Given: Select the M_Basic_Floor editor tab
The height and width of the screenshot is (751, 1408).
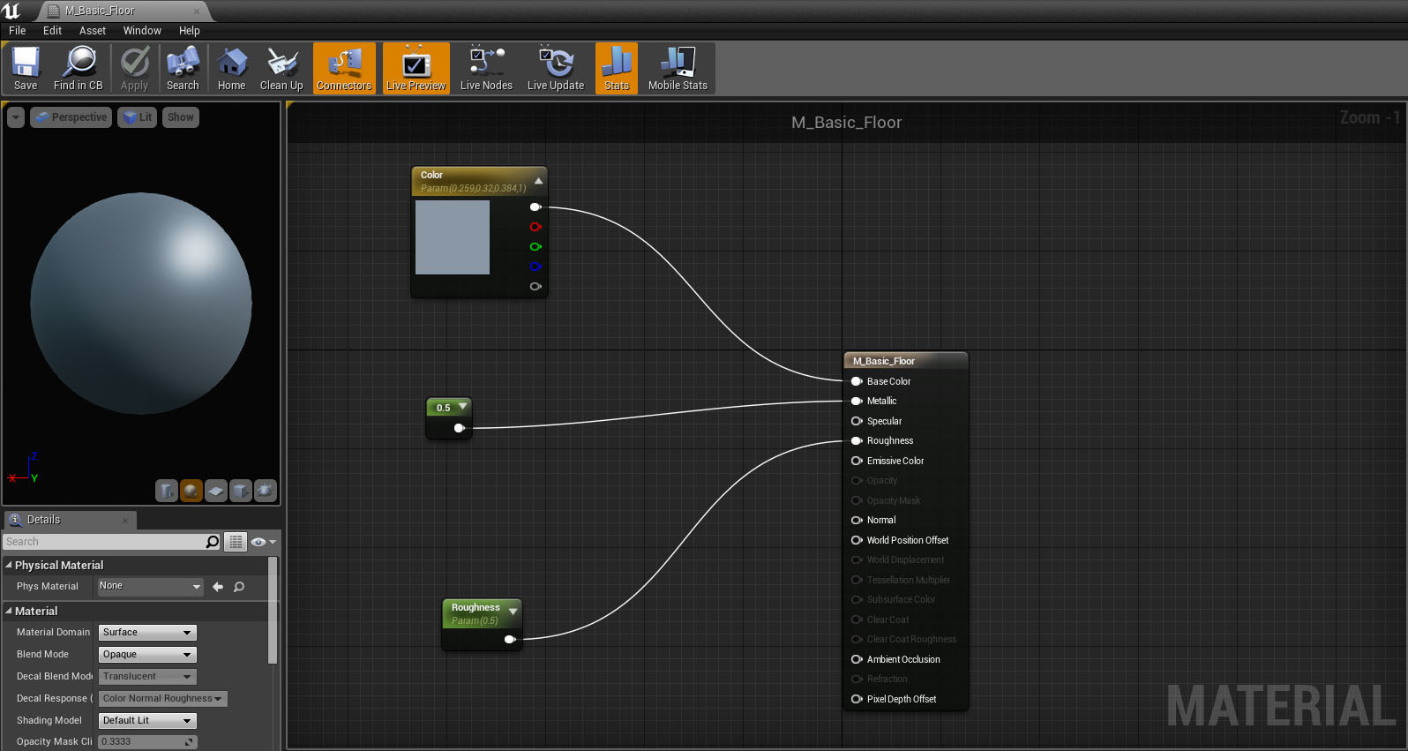Looking at the screenshot, I should tap(124, 11).
